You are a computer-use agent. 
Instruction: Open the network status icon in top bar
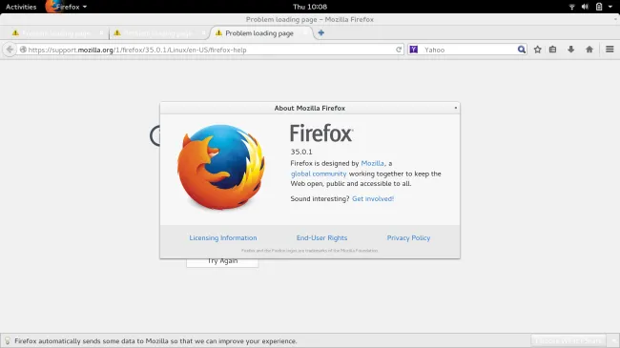[x=571, y=7]
